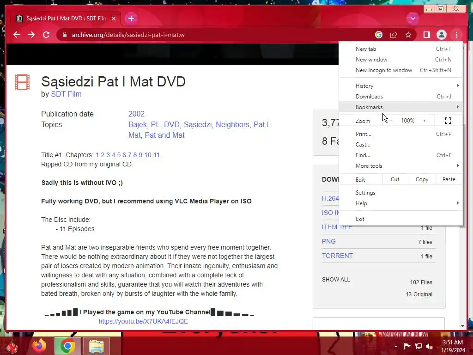The height and width of the screenshot is (355, 473).
Task: Open Downloads from the menu
Action: point(400,96)
